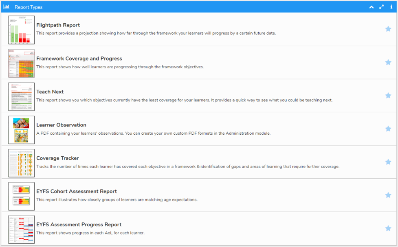This screenshot has width=398, height=247.
Task: Collapse the Report Types panel with chevron
Action: (x=372, y=7)
